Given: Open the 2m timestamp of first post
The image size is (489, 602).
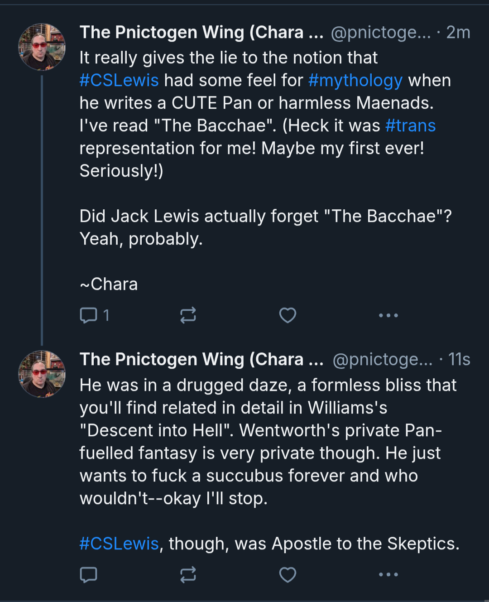Looking at the screenshot, I should coord(458,33).
